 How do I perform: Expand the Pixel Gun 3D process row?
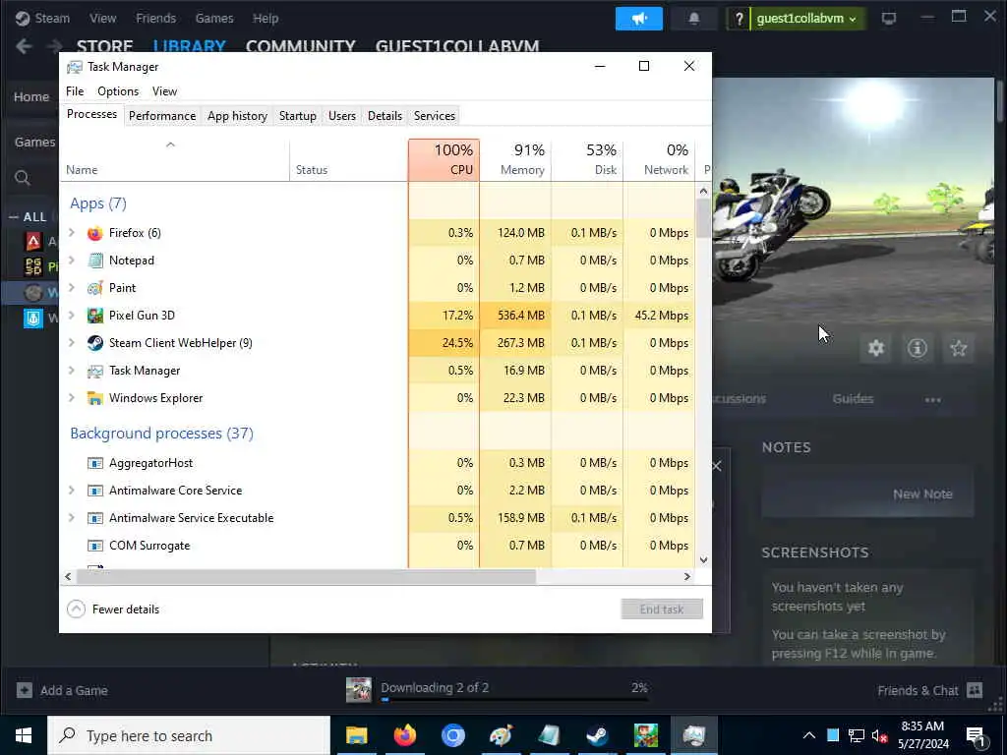point(72,316)
